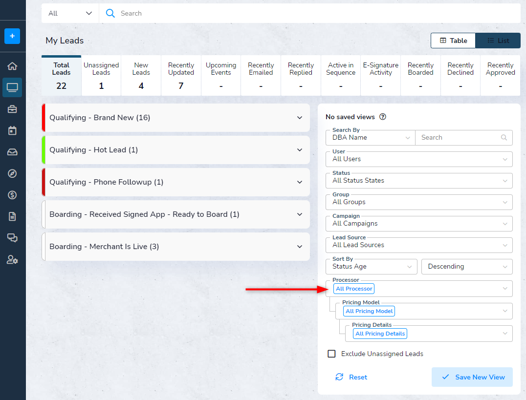526x400 pixels.
Task: Click the checkmark icon on Save New View
Action: 445,377
